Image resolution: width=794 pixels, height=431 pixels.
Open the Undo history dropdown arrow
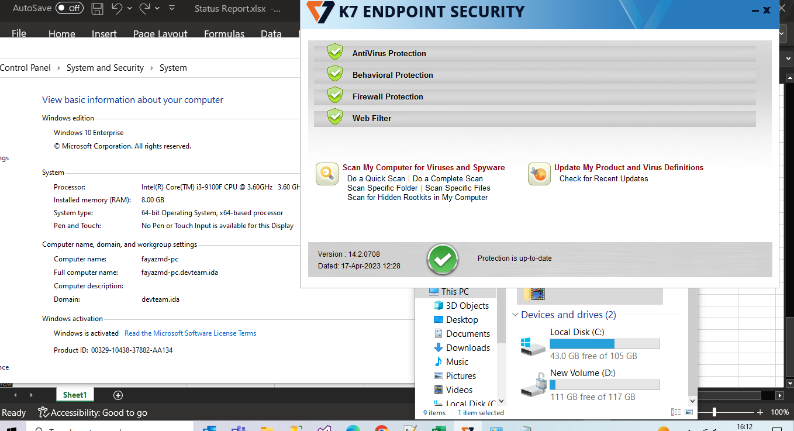point(130,9)
